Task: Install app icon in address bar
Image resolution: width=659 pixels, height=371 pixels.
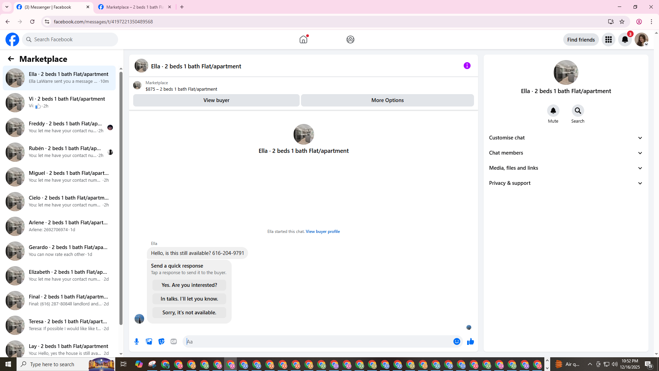Action: point(611,22)
